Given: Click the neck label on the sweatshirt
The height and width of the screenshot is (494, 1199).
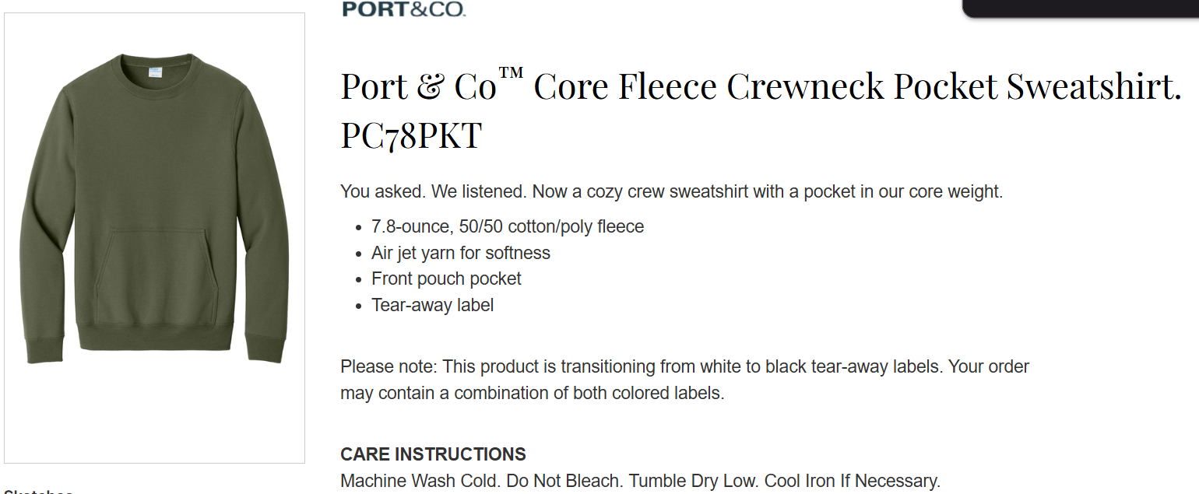Looking at the screenshot, I should tap(153, 72).
